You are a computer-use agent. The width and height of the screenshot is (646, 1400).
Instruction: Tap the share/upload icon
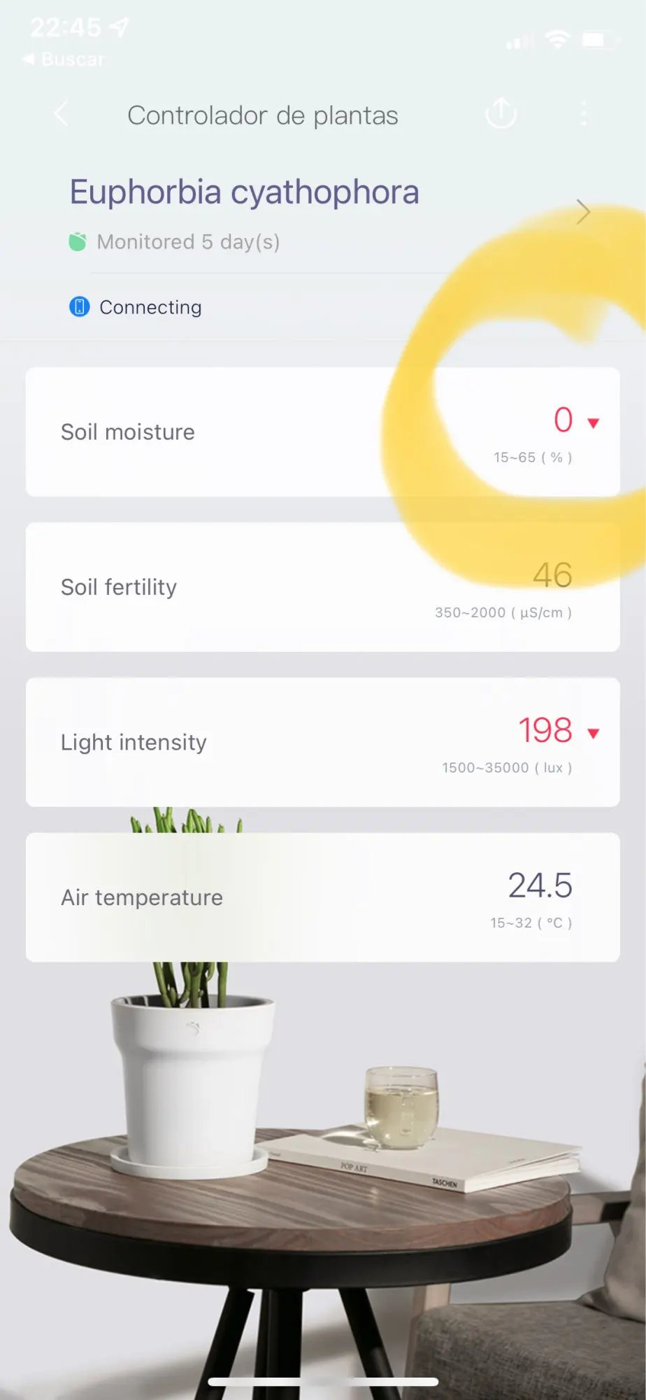501,113
